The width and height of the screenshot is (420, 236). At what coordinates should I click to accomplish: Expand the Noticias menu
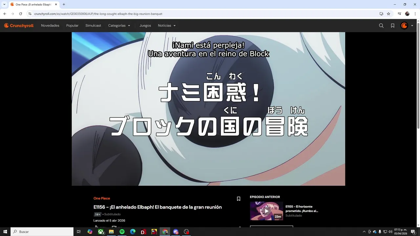(x=167, y=26)
